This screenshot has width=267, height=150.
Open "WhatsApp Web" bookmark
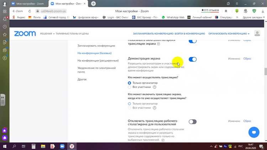(x=173, y=17)
